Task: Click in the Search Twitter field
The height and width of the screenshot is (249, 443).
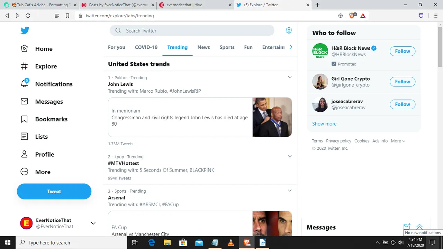Action: tap(192, 30)
